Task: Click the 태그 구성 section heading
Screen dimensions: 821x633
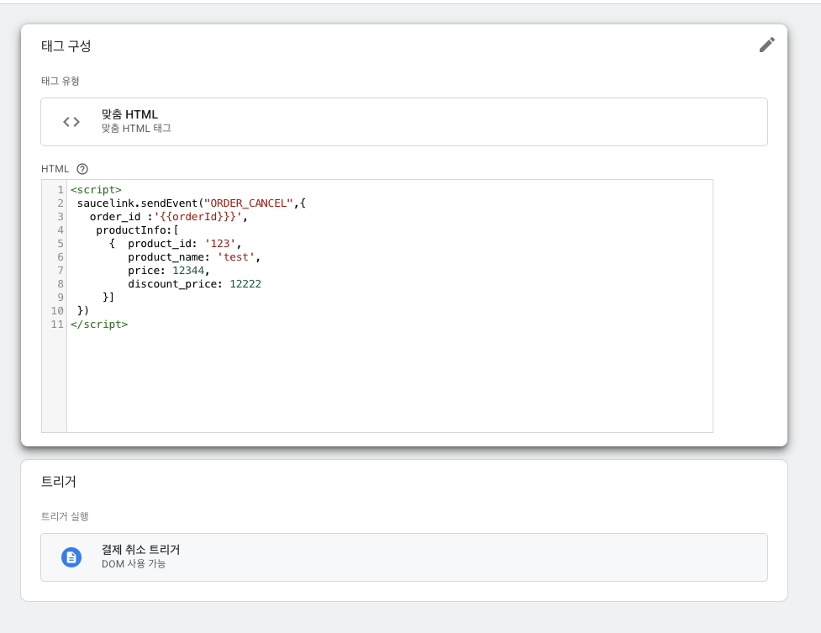Action: coord(66,46)
